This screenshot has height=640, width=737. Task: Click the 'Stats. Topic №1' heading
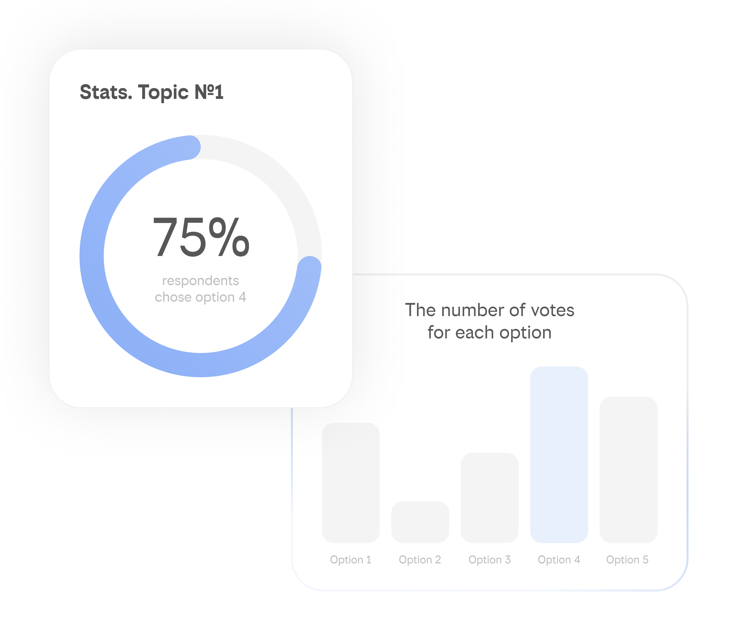click(151, 92)
